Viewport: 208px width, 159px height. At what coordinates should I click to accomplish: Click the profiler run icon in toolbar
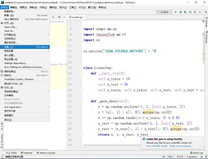point(190,12)
